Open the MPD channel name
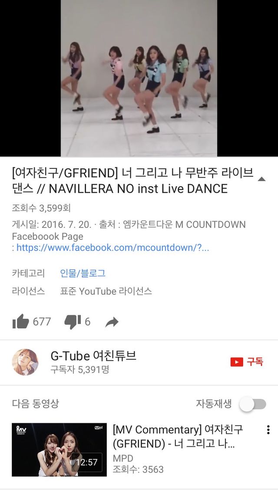 click(x=123, y=458)
